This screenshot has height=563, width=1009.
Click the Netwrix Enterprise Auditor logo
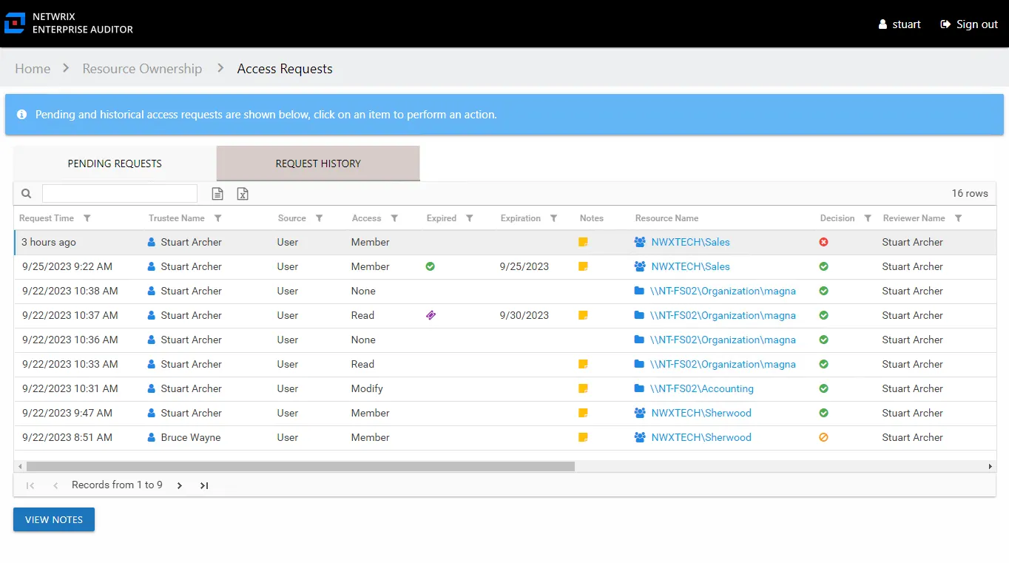pyautogui.click(x=69, y=23)
